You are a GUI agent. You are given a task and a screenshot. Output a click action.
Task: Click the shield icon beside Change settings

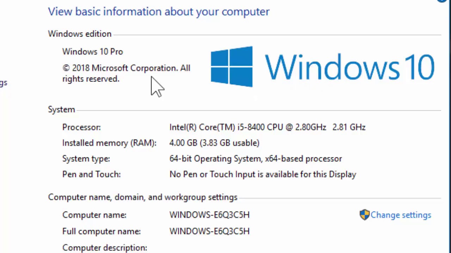coord(364,215)
